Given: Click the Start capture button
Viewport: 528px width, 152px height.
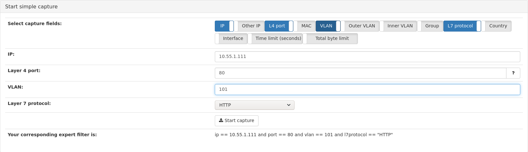Looking at the screenshot, I should click(x=237, y=121).
